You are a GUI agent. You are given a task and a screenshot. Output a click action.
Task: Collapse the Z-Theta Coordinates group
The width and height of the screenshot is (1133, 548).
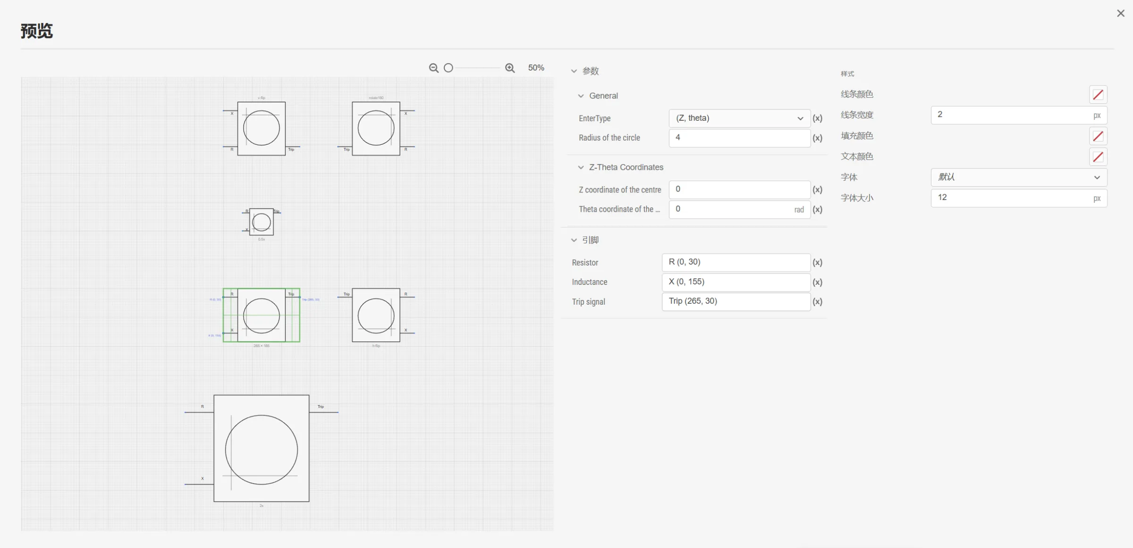pos(581,167)
